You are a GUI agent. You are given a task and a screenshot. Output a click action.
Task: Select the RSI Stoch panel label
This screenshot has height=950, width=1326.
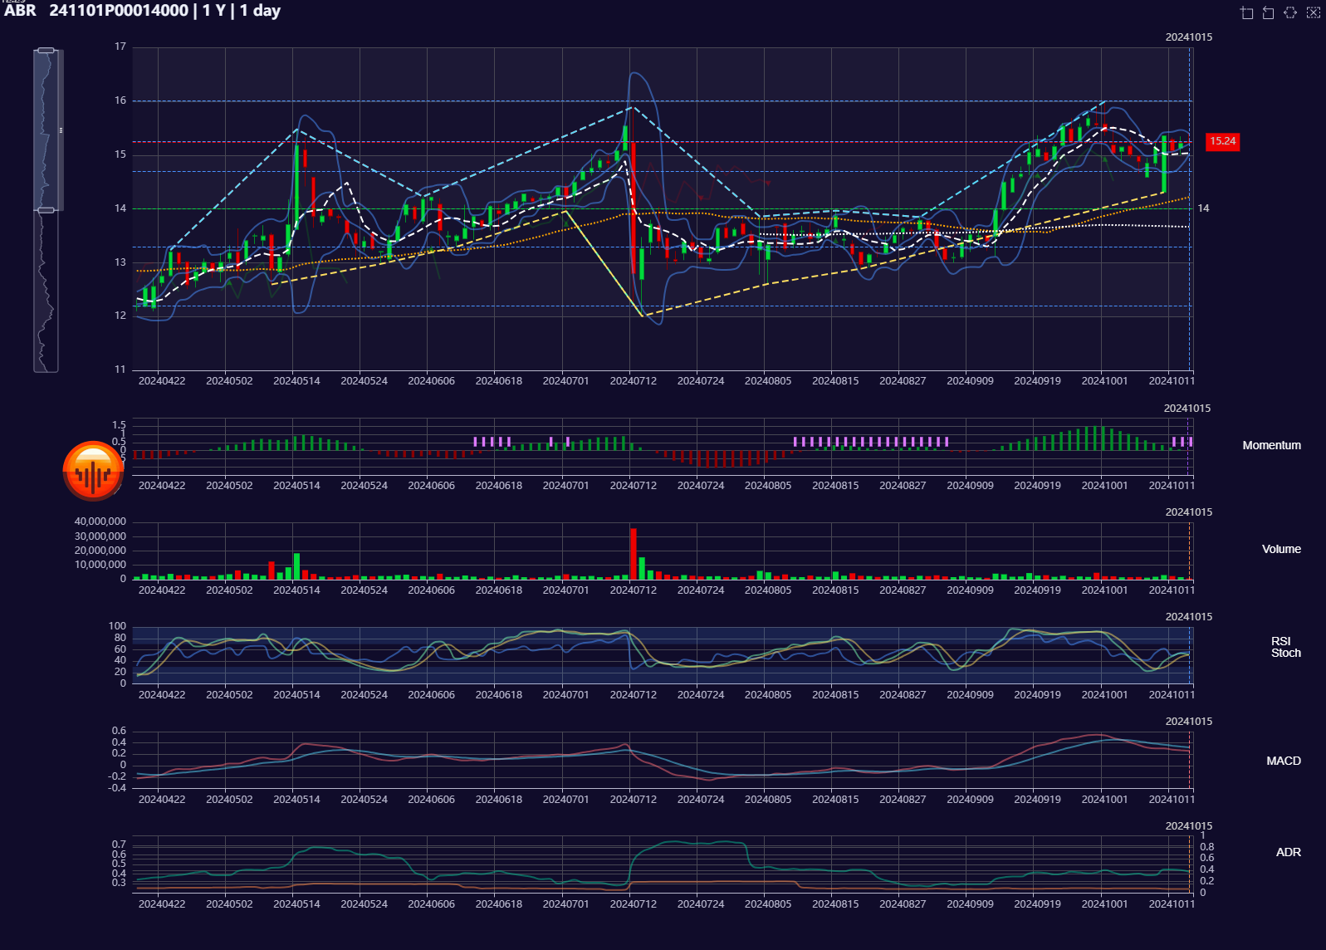pos(1284,647)
